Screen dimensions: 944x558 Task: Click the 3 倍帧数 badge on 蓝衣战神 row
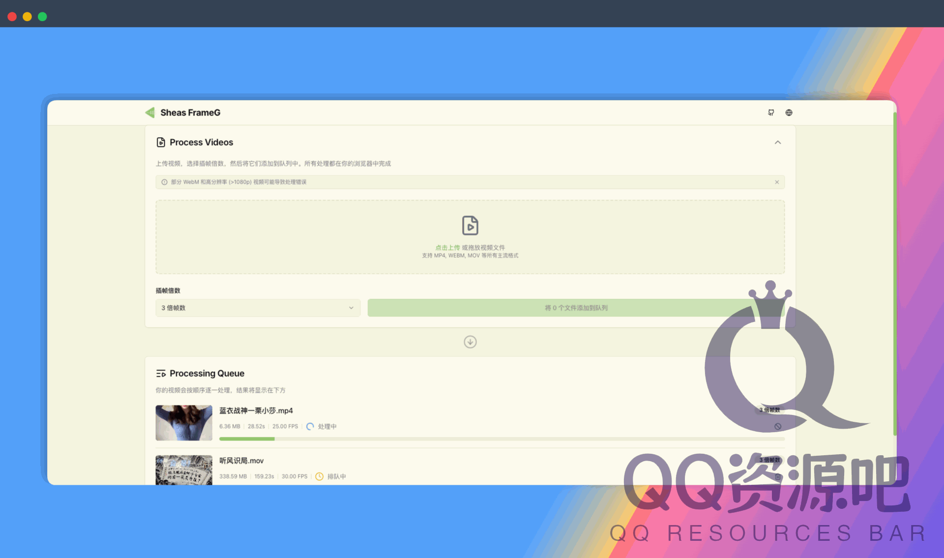(x=769, y=410)
